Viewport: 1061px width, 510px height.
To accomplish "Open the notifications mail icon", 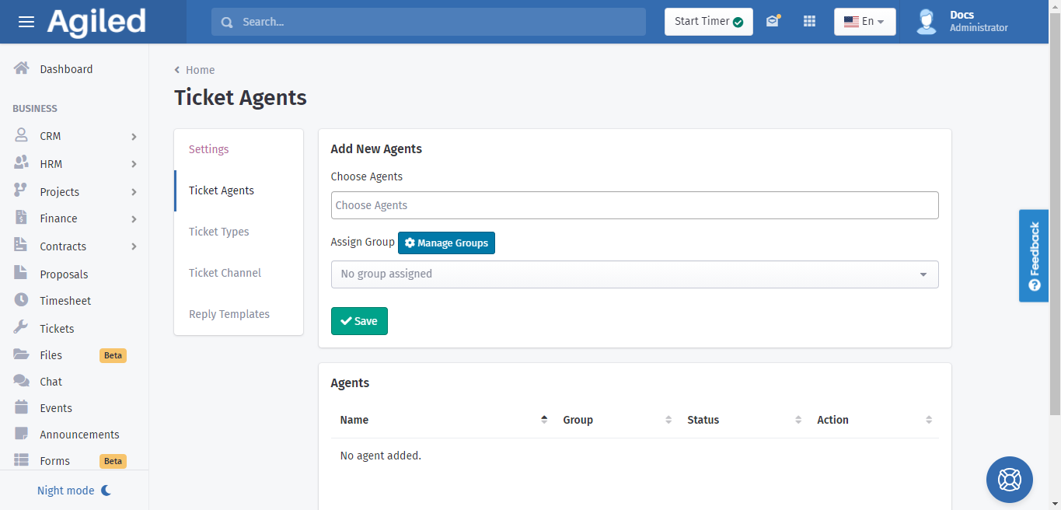I will pyautogui.click(x=772, y=22).
